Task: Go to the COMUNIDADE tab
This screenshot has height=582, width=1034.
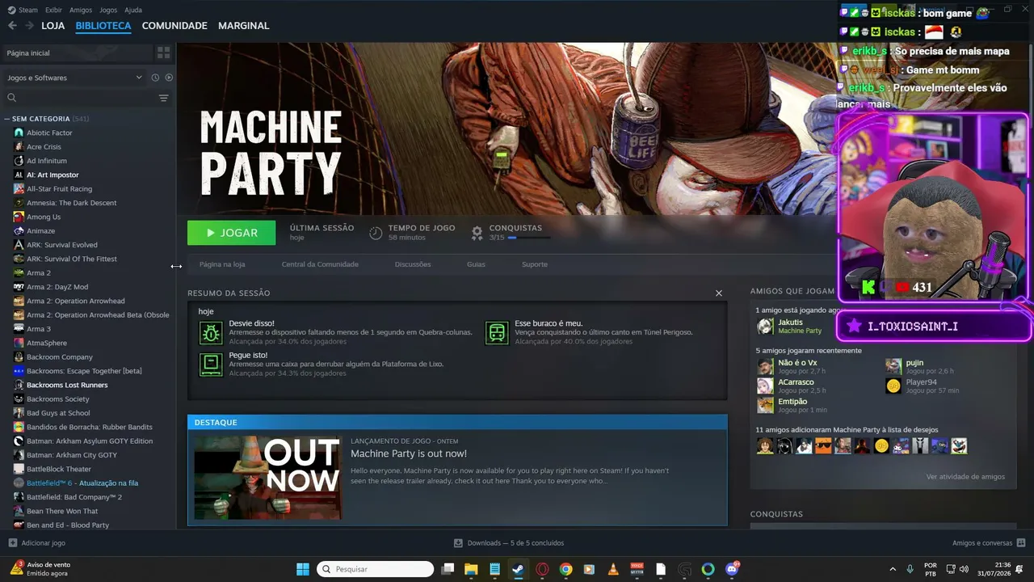Action: coord(174,26)
